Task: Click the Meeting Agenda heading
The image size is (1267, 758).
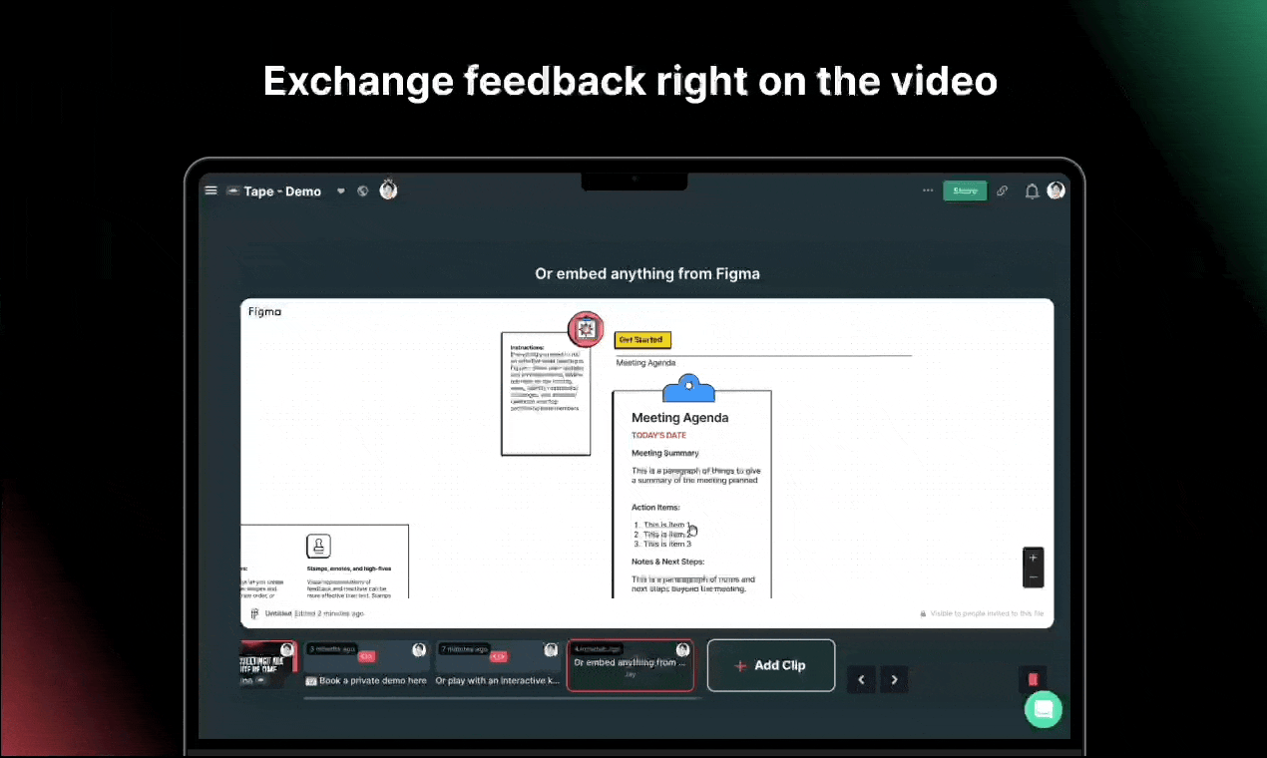Action: point(680,418)
